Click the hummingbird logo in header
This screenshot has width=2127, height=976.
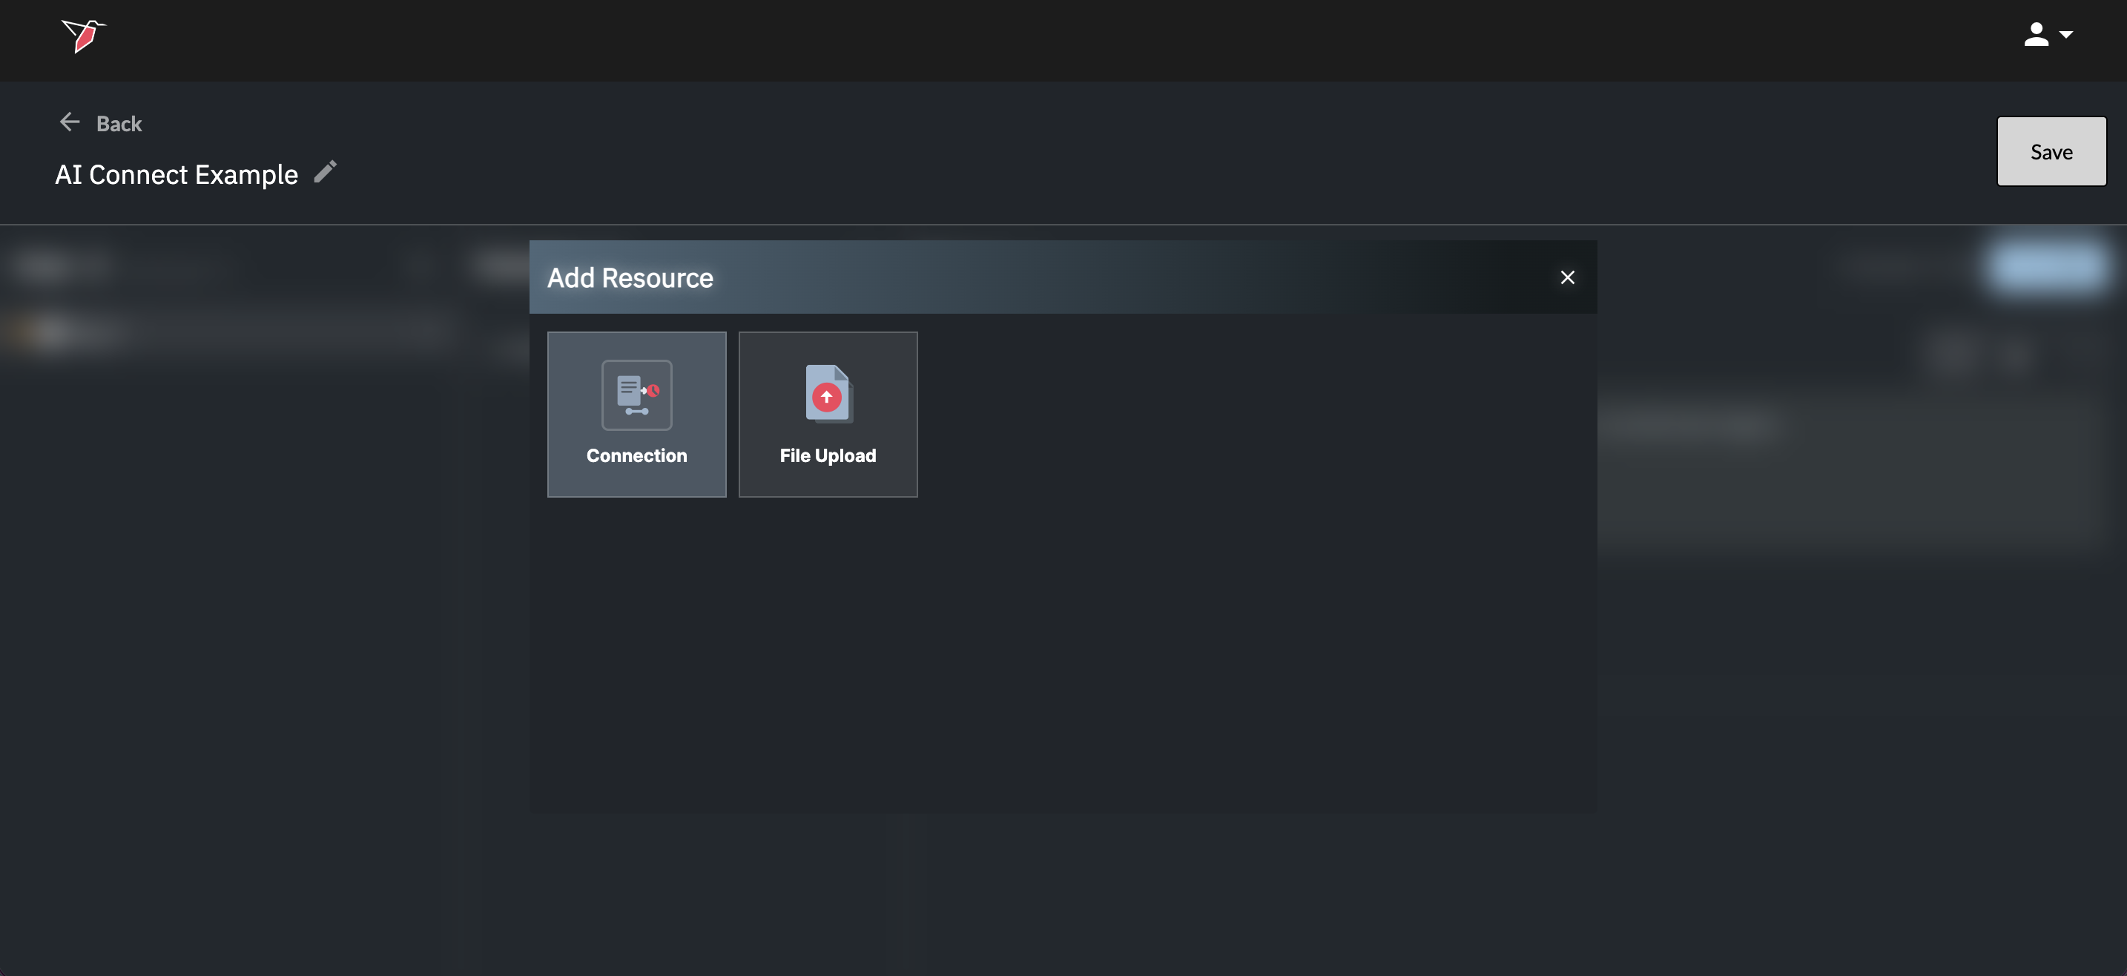83,36
